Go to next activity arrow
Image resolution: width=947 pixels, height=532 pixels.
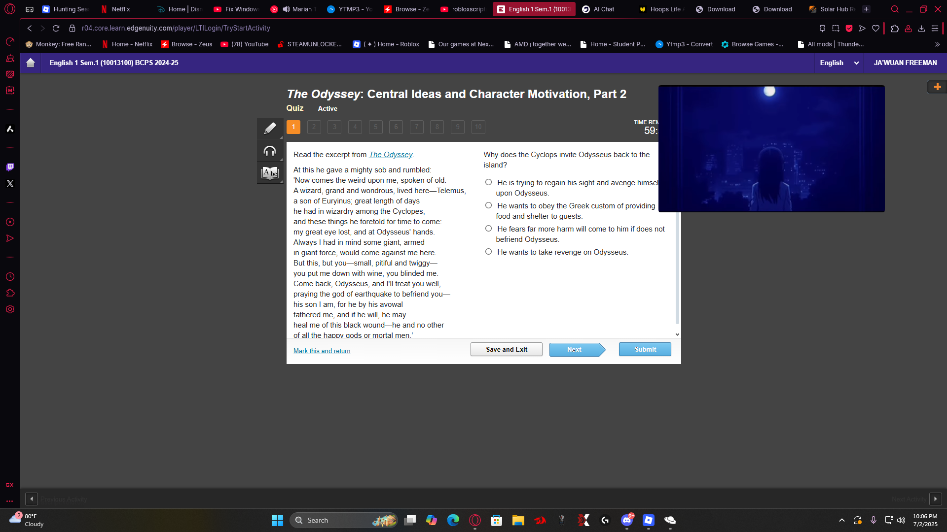(x=935, y=499)
